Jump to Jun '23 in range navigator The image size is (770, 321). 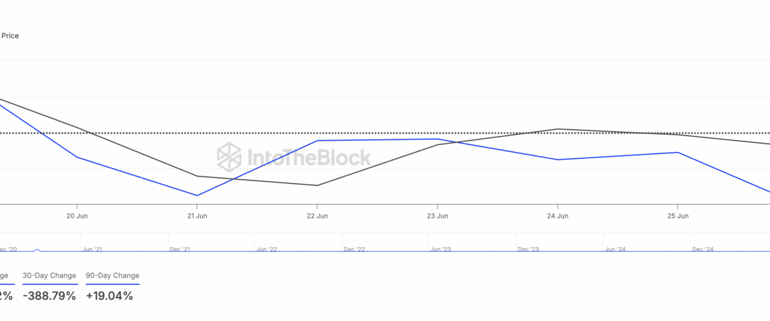[x=441, y=249]
